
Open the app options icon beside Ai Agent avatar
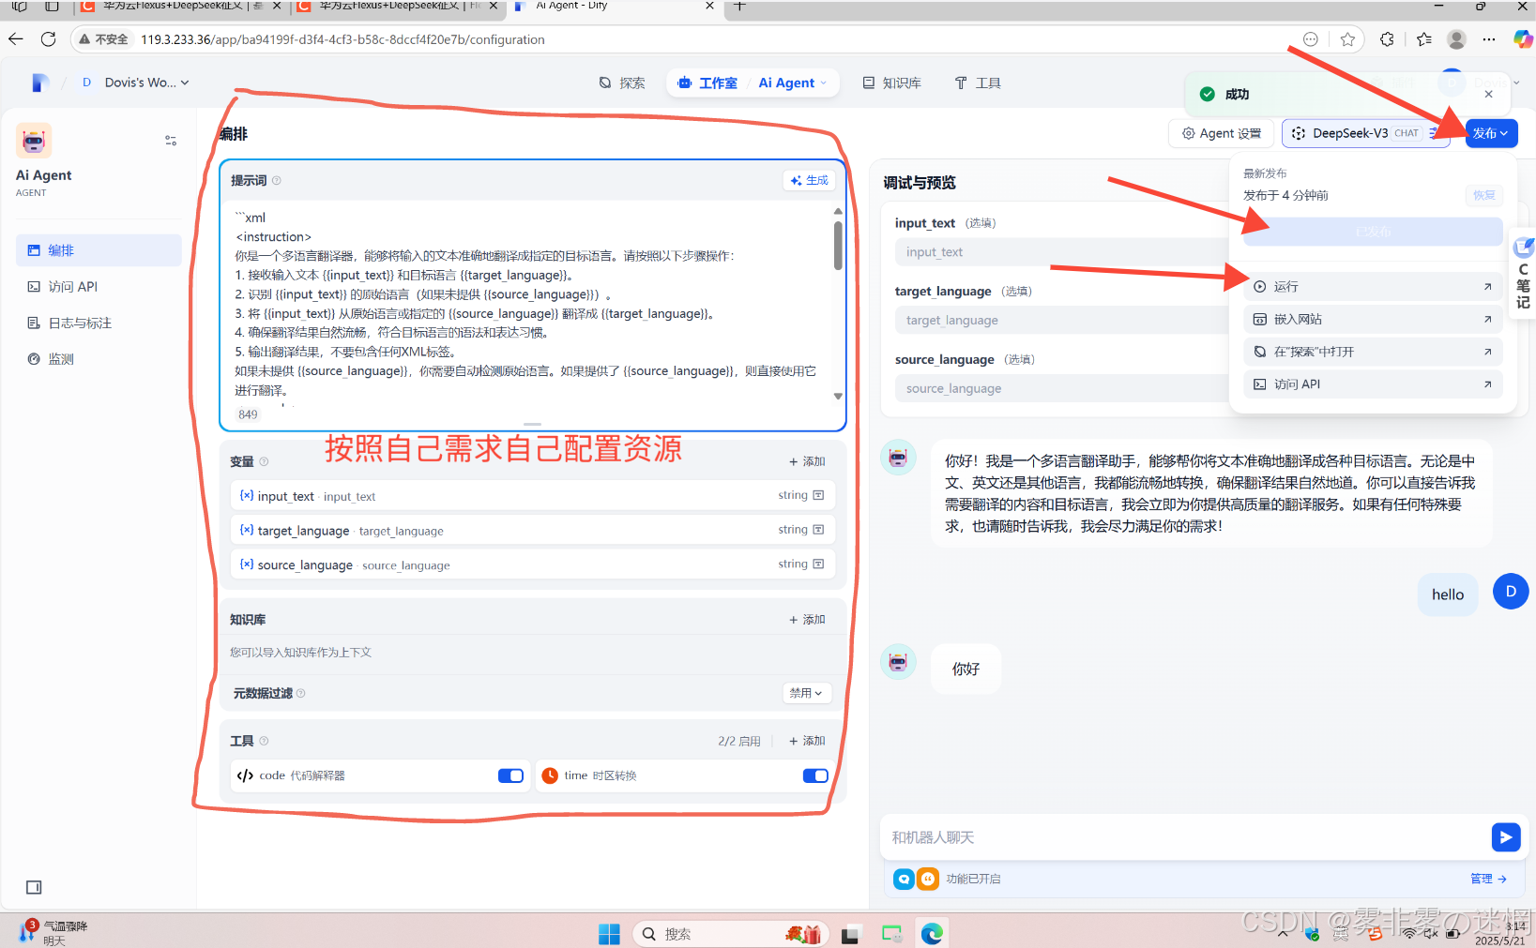171,141
